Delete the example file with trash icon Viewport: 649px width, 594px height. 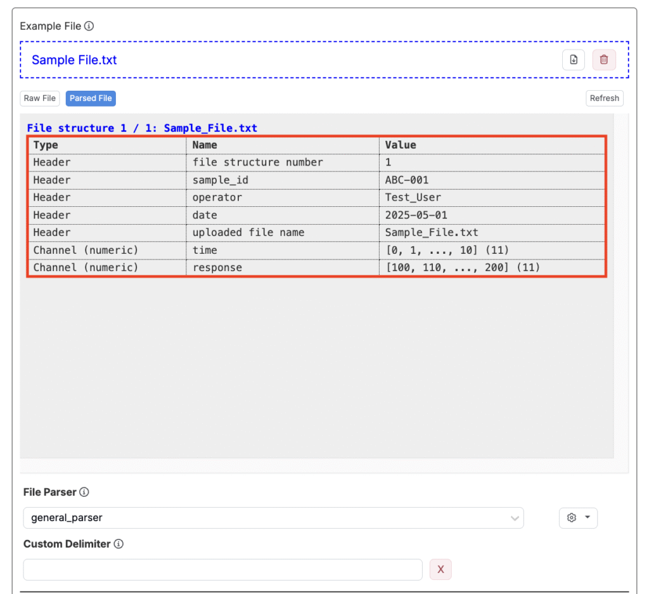pyautogui.click(x=604, y=60)
